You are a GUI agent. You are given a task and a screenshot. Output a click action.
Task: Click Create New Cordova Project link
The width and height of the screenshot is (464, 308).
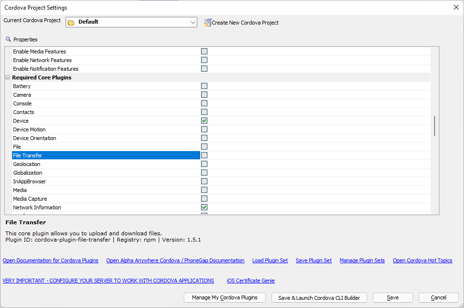(x=246, y=23)
